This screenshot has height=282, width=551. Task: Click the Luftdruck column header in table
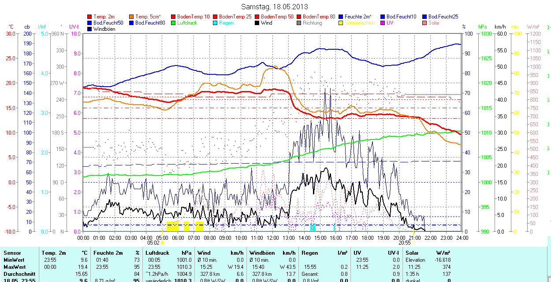click(x=157, y=253)
